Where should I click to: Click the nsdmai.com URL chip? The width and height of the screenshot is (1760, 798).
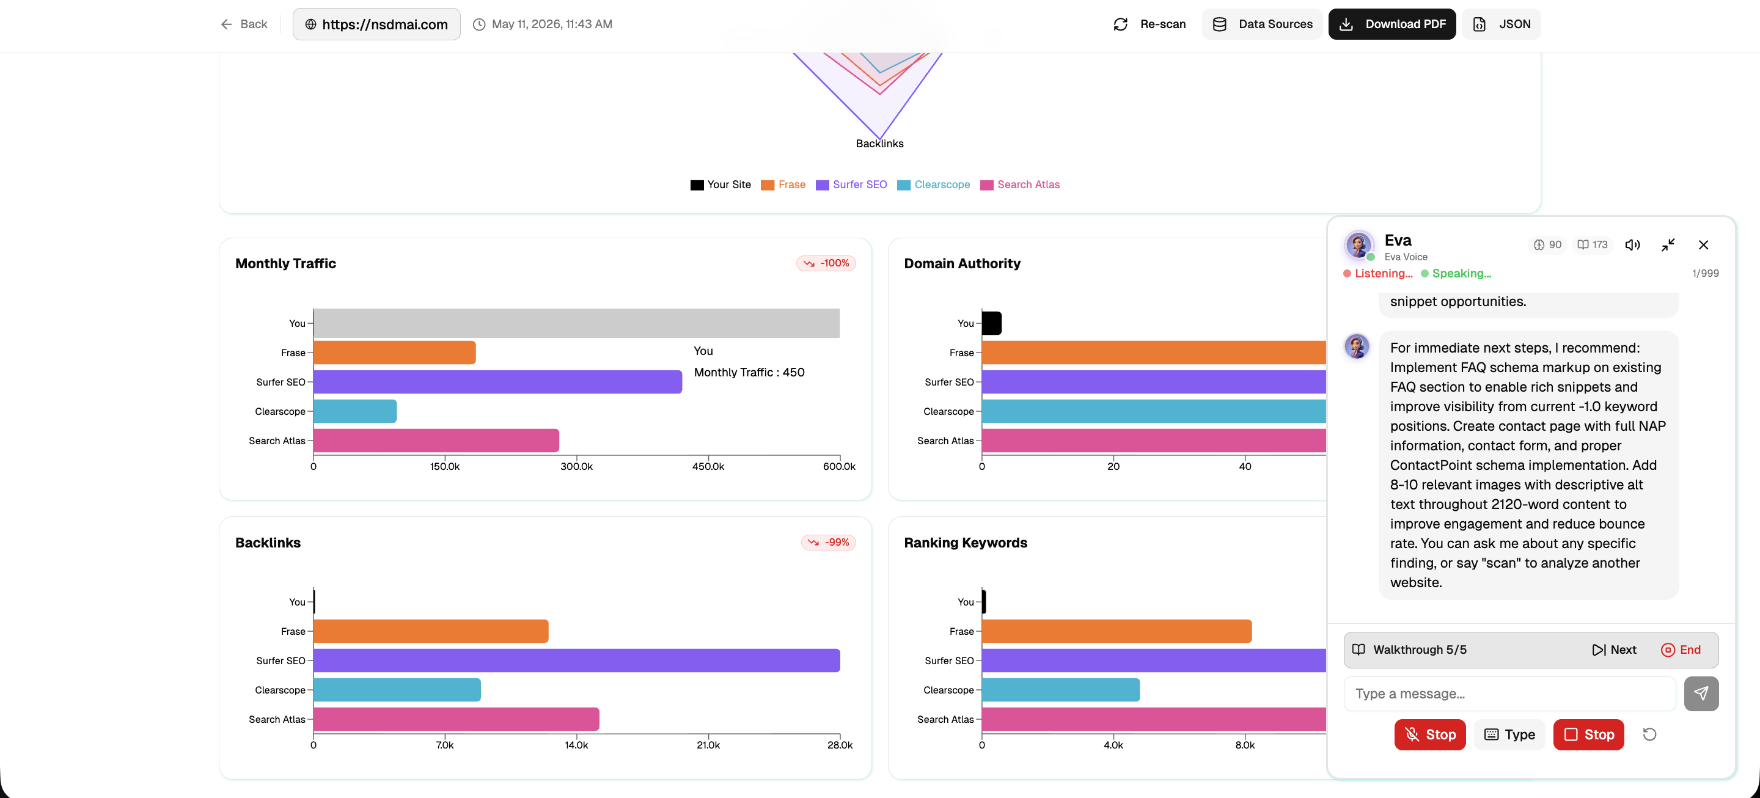coord(376,24)
